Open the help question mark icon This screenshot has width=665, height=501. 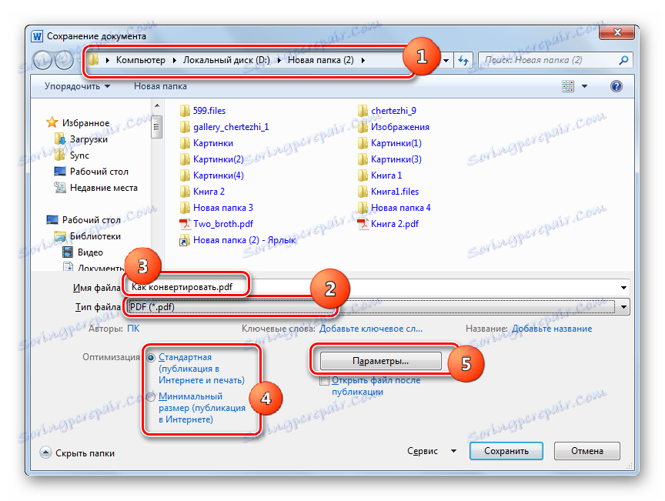tap(617, 86)
